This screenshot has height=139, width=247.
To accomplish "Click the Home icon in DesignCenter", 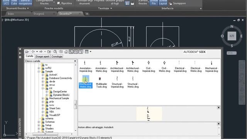I will (x=66, y=52).
